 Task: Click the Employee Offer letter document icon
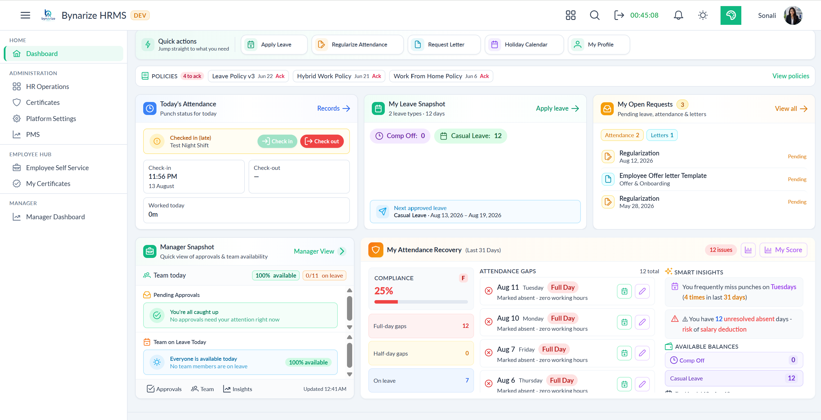[x=608, y=179]
